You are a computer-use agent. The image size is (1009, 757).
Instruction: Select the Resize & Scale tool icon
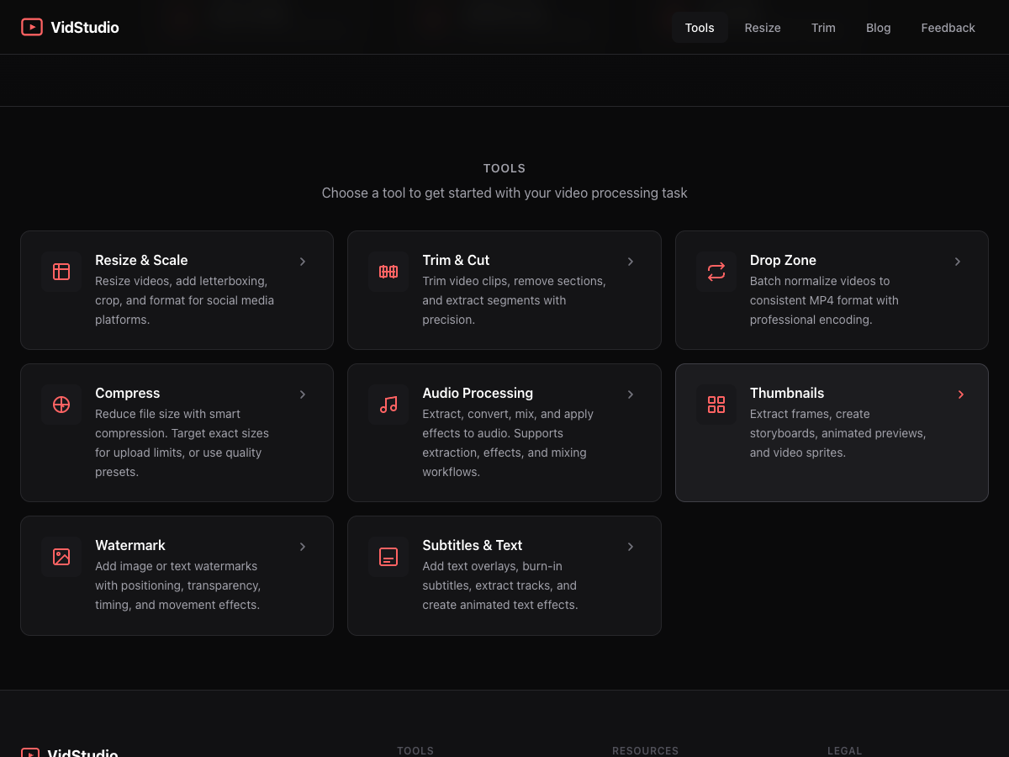(61, 271)
